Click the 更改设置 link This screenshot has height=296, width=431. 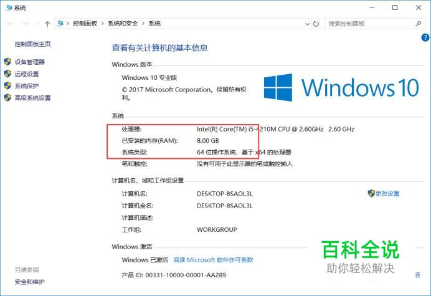point(387,194)
